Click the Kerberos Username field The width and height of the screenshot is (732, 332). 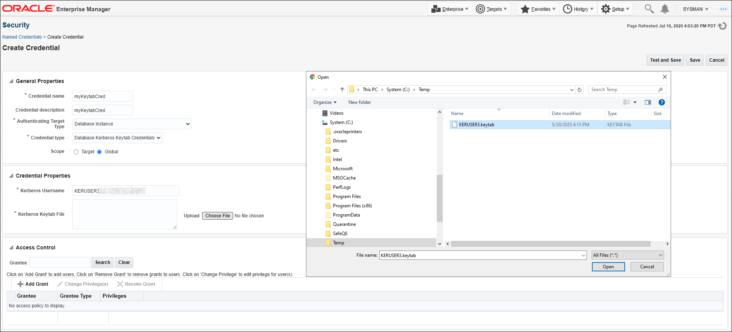(126, 191)
